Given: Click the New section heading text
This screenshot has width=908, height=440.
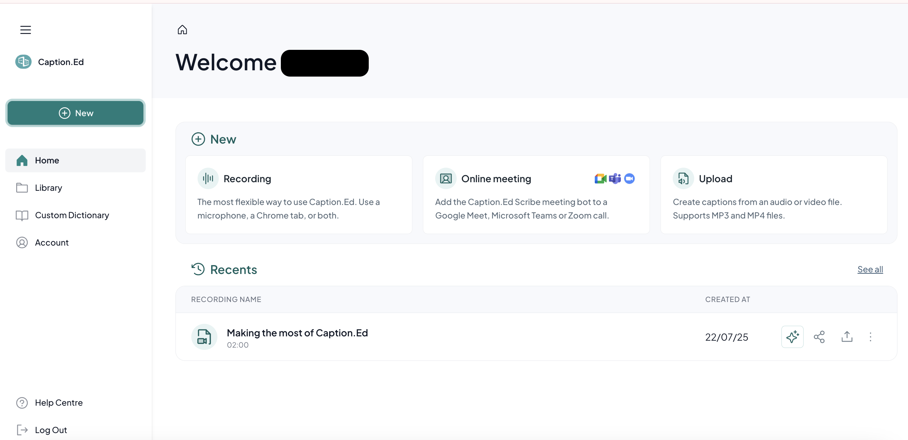Looking at the screenshot, I should [223, 139].
